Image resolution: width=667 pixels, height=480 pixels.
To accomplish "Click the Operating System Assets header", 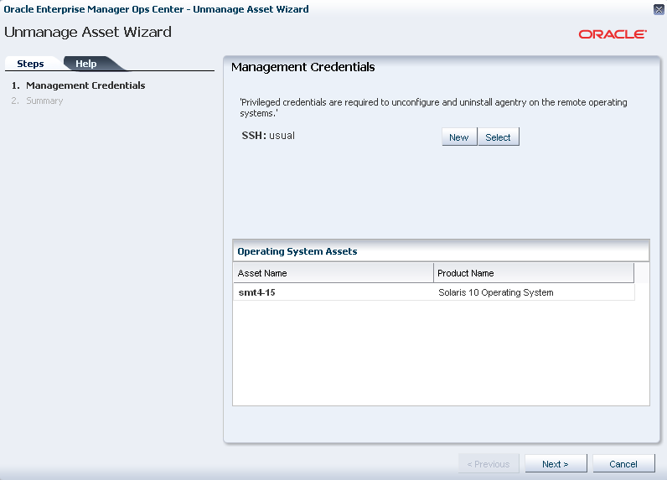I will (297, 251).
